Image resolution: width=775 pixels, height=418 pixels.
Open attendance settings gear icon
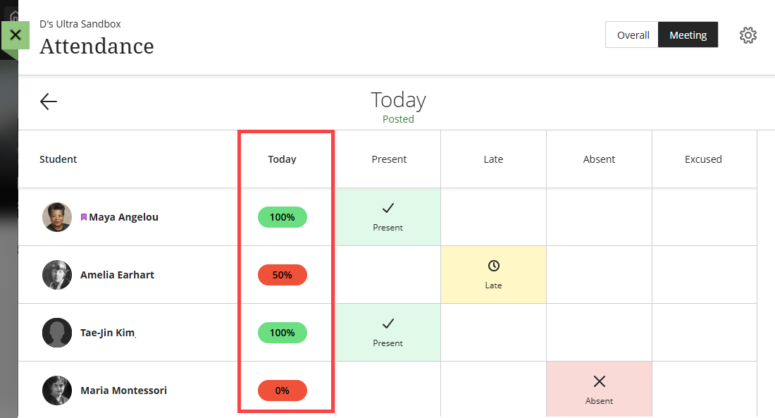[748, 35]
